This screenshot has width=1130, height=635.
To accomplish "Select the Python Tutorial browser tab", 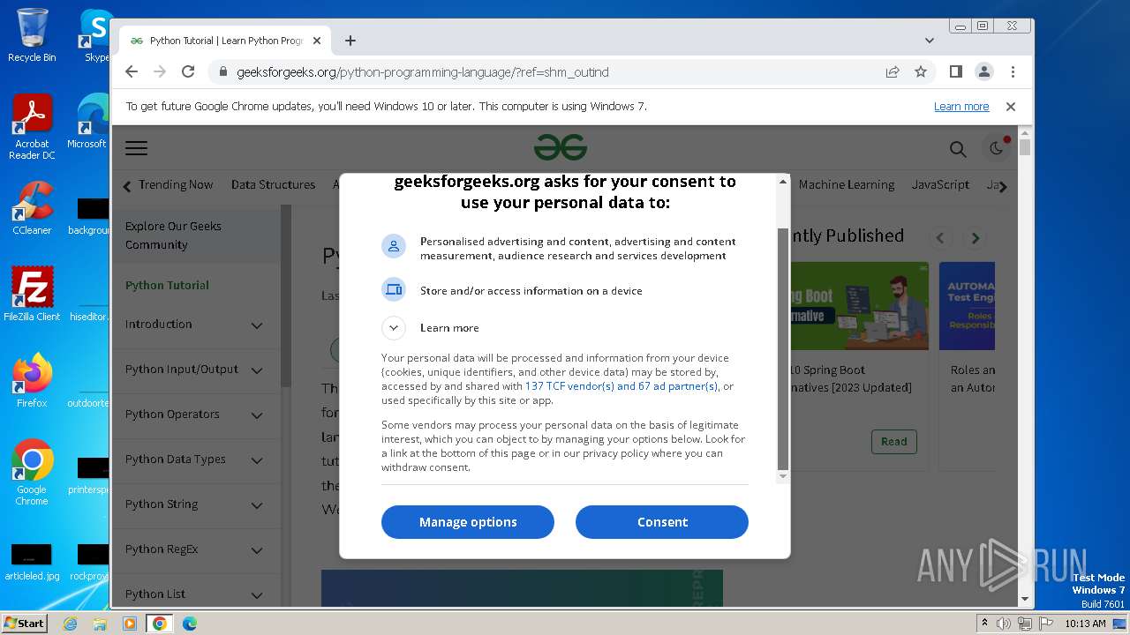I will click(225, 41).
